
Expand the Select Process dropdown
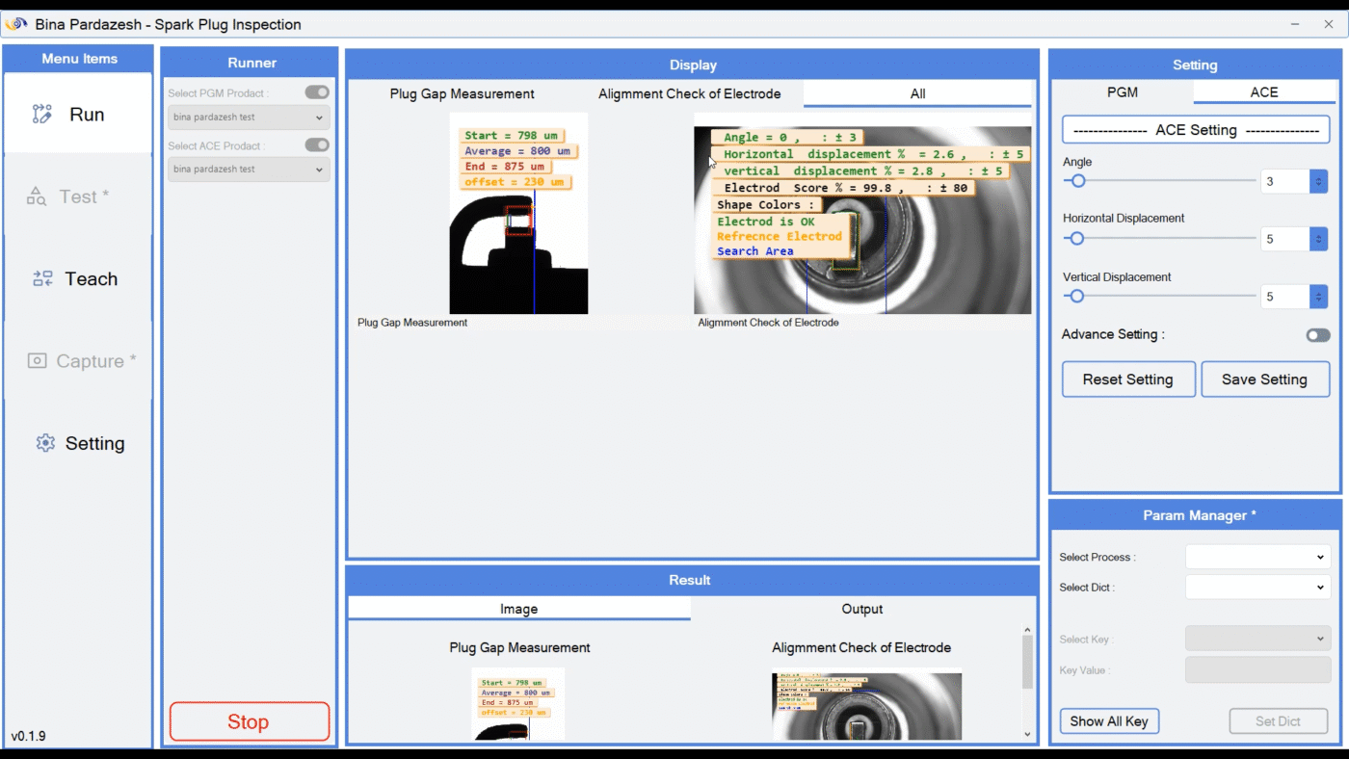coord(1256,557)
